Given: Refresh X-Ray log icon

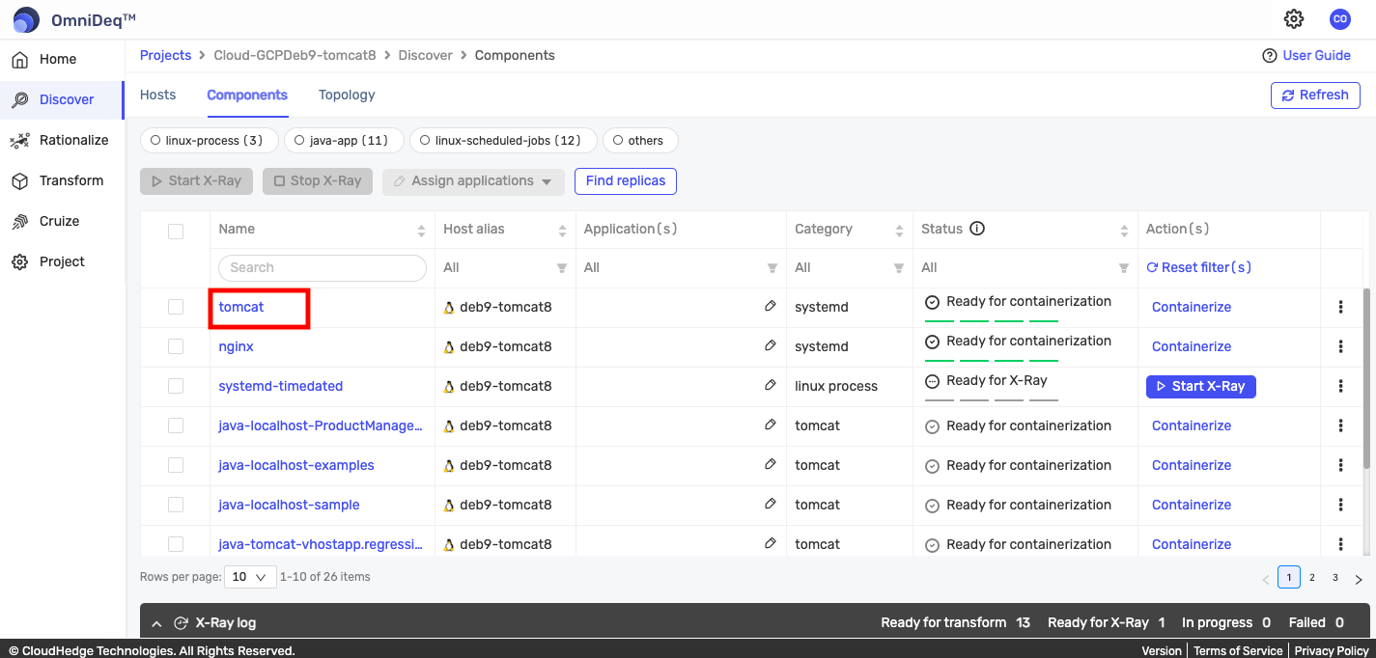Looking at the screenshot, I should 181,623.
